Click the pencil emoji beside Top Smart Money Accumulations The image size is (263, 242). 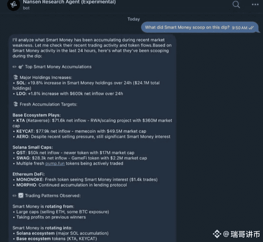point(14,67)
